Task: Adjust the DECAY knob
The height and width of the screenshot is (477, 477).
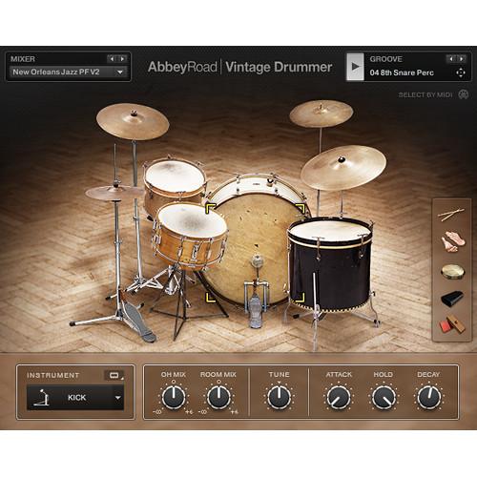Action: [x=428, y=397]
